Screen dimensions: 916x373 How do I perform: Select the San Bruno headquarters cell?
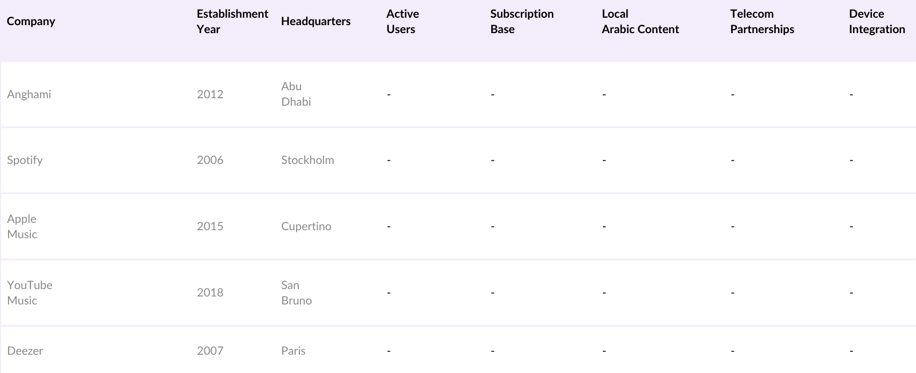297,292
